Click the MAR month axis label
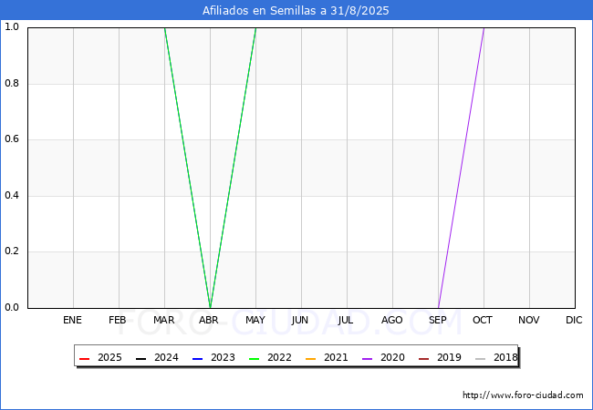Image resolution: width=593 pixels, height=410 pixels. (163, 320)
